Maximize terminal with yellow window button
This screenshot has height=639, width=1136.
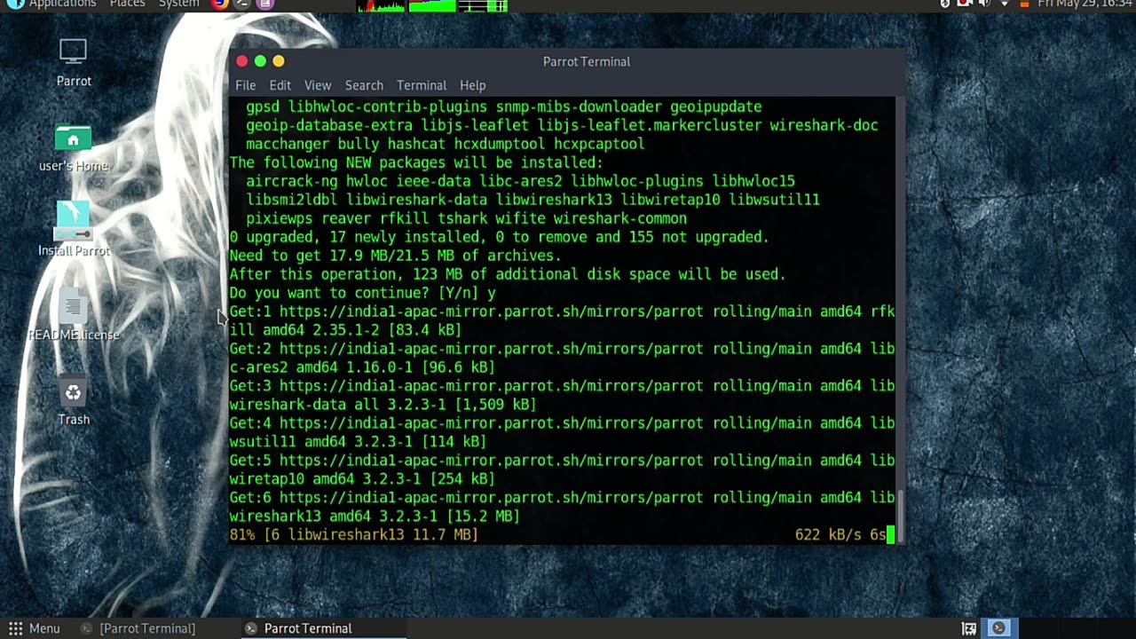coord(279,61)
